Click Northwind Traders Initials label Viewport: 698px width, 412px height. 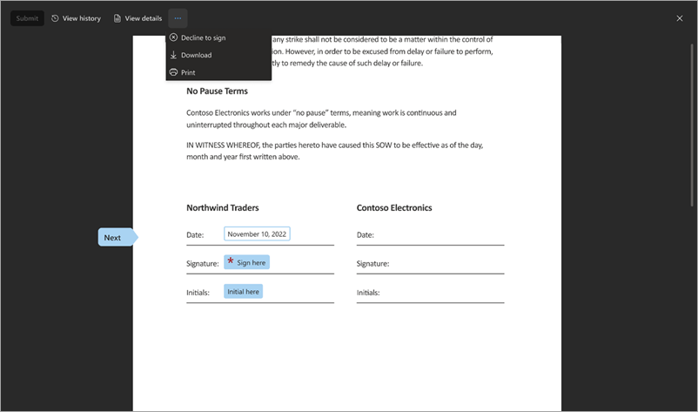pyautogui.click(x=198, y=293)
